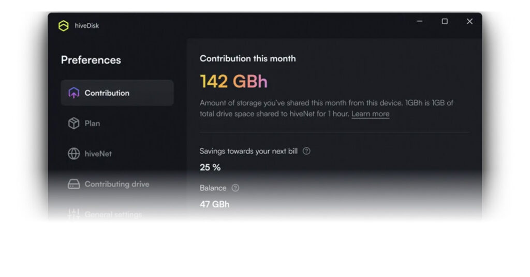Show help for Savings towards next bill
Screen dimensions: 530x277
[306, 151]
